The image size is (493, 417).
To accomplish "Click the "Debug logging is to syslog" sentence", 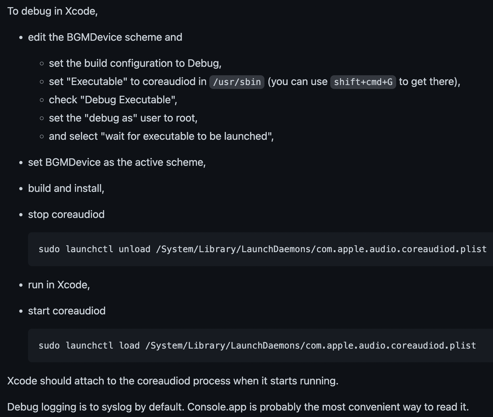I will [97, 407].
